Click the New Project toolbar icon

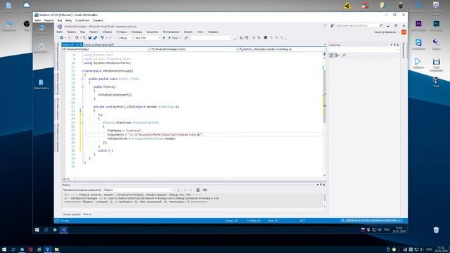(77, 38)
